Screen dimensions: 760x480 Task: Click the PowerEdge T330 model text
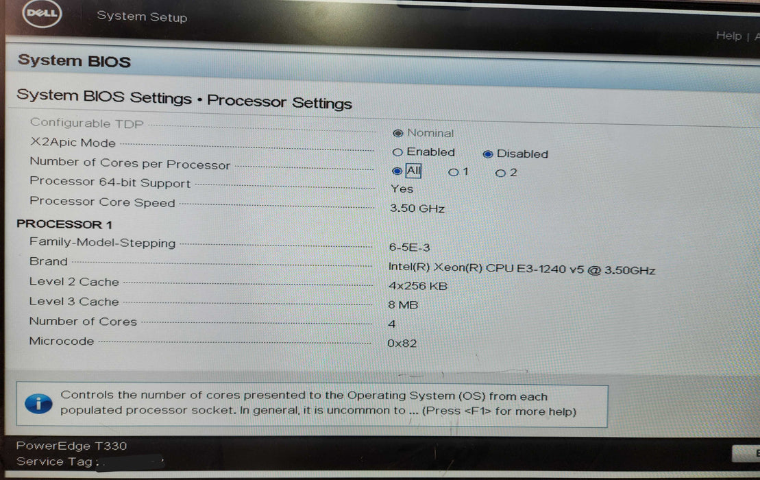click(x=71, y=446)
